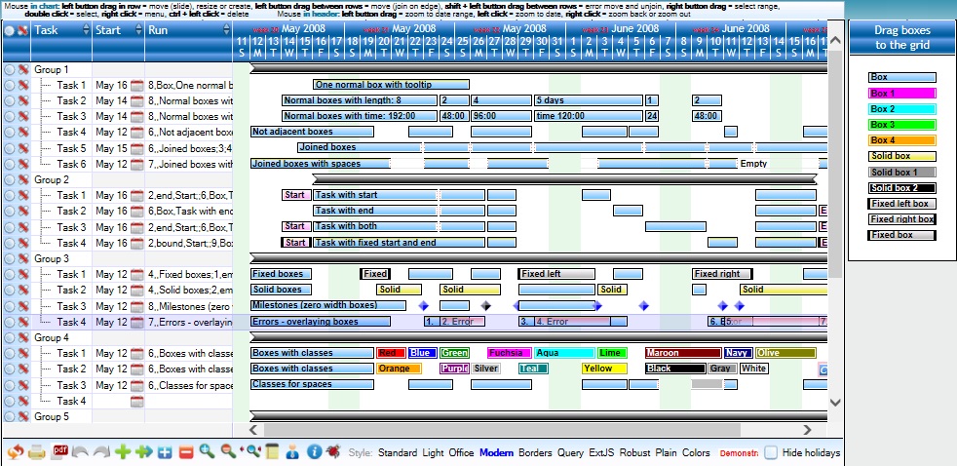Switch to the ExtJS style

point(602,452)
